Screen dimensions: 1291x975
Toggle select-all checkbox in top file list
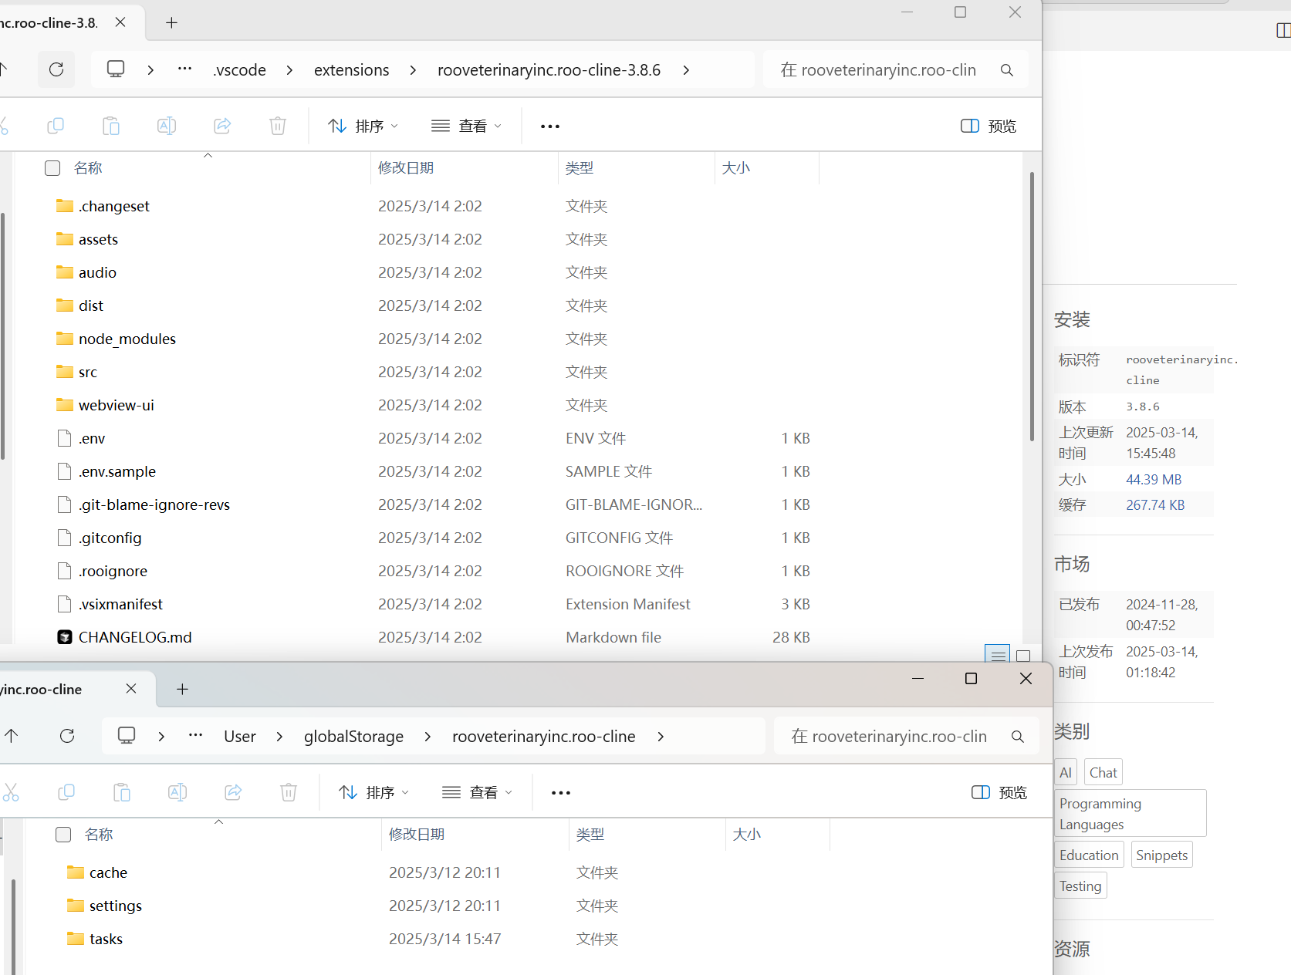(52, 168)
